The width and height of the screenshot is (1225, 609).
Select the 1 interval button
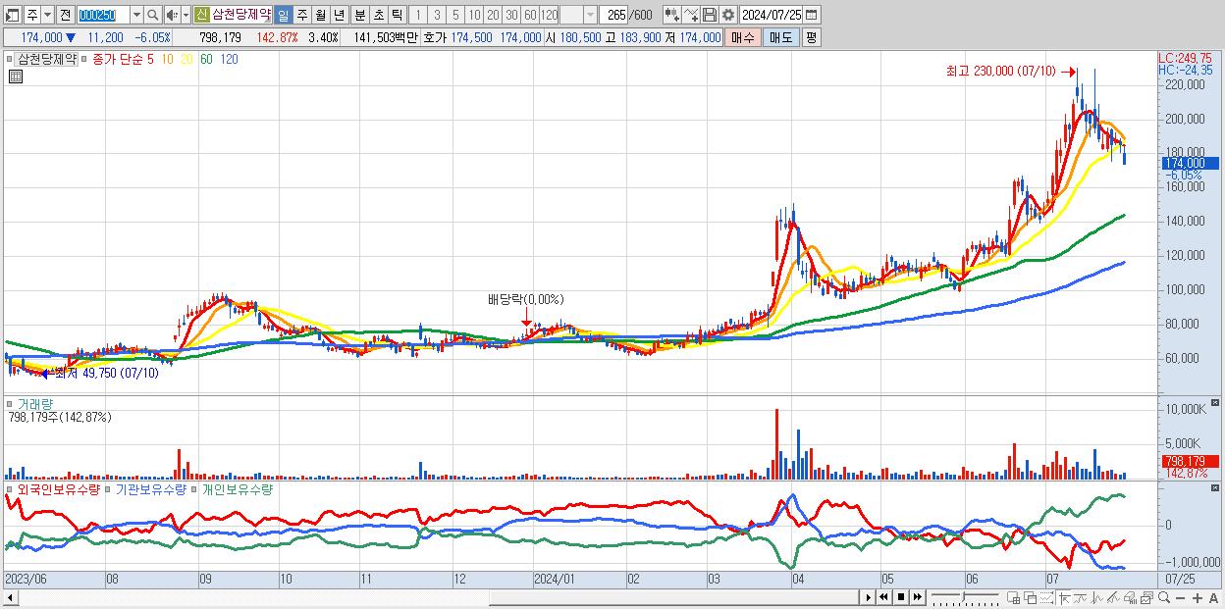418,15
